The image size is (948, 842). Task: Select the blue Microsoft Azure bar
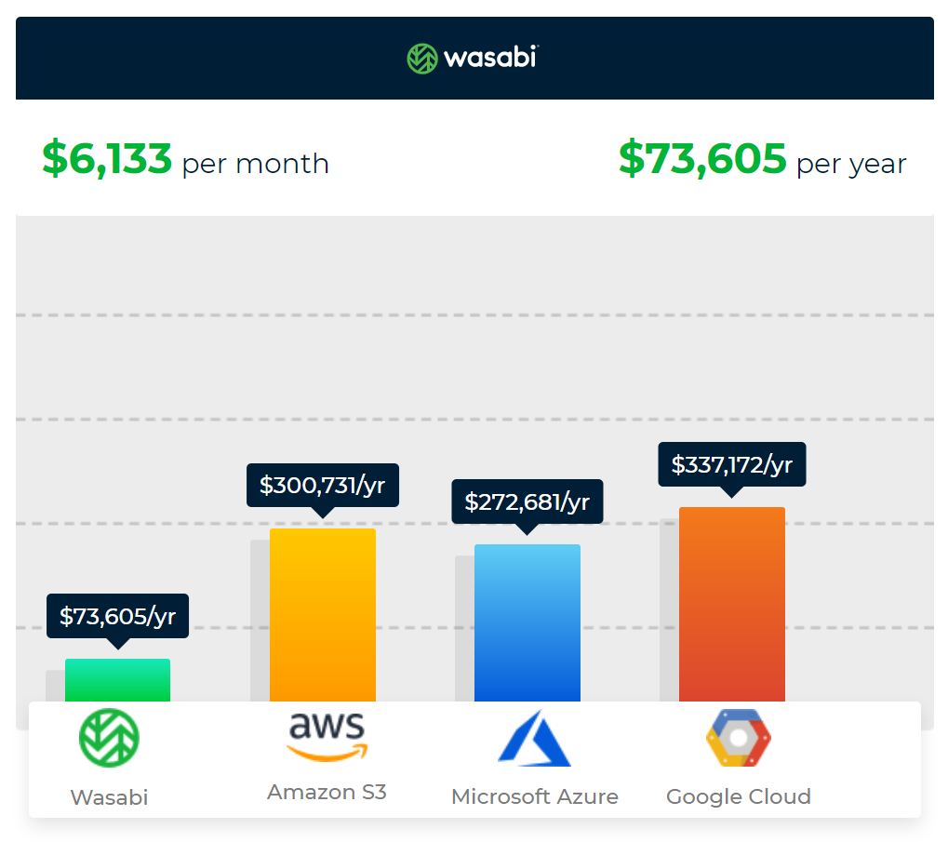click(x=527, y=622)
